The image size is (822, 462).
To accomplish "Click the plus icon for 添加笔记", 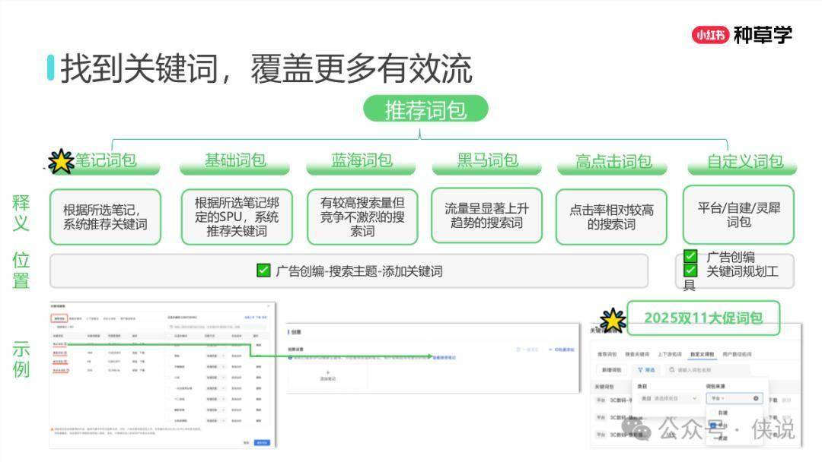I will [328, 372].
